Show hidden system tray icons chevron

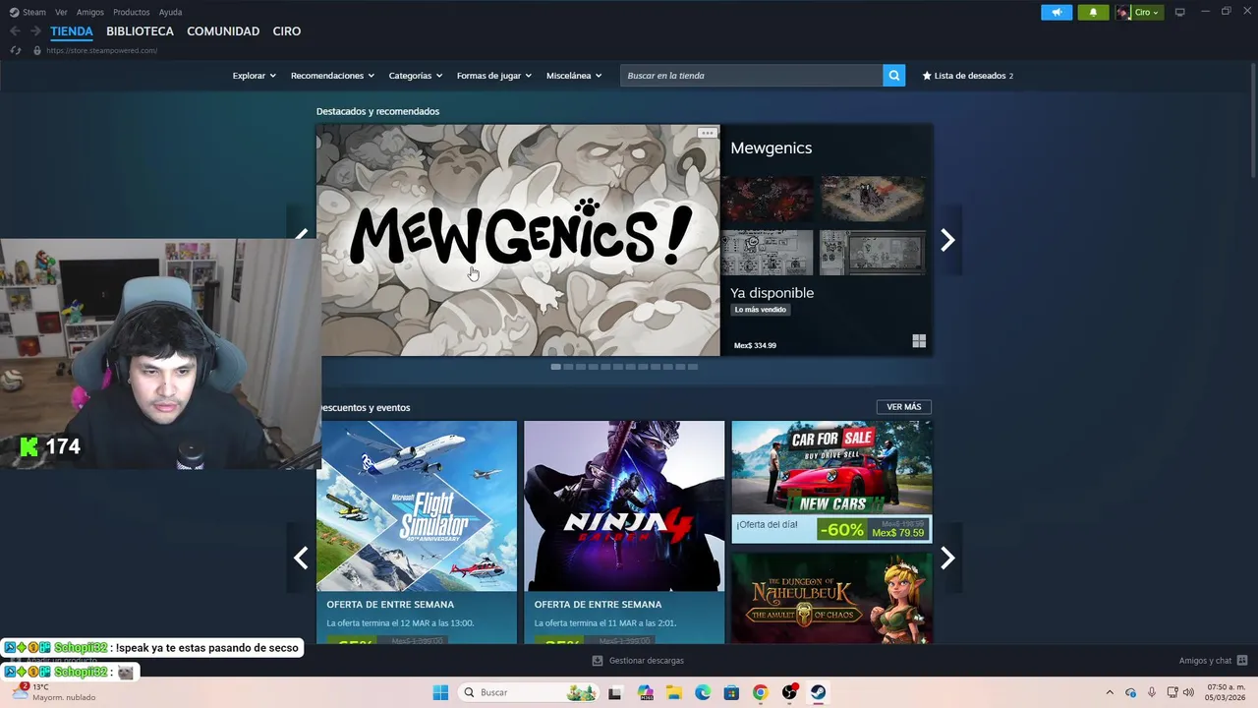click(1110, 692)
